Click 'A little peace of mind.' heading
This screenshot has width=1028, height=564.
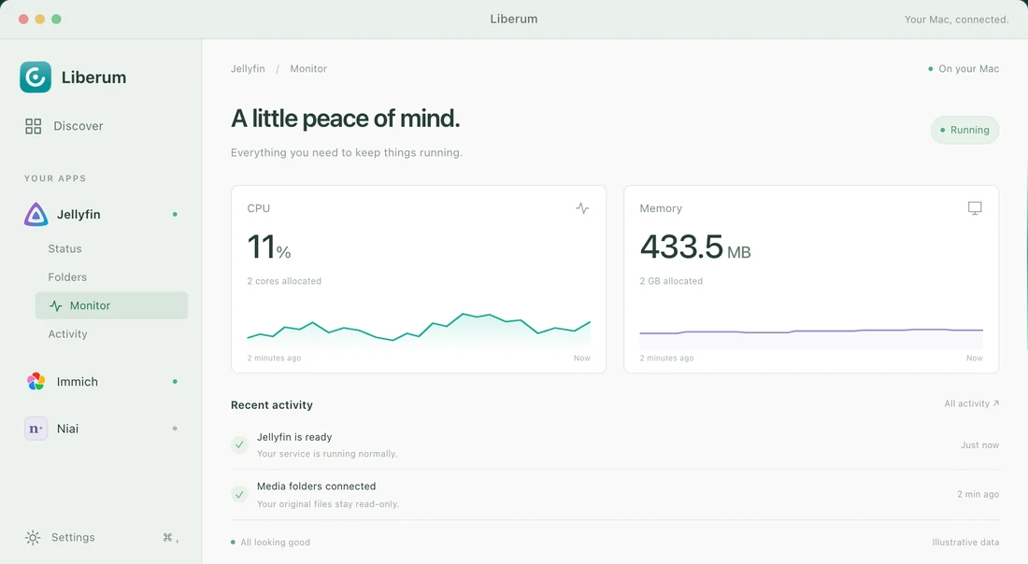(x=346, y=119)
